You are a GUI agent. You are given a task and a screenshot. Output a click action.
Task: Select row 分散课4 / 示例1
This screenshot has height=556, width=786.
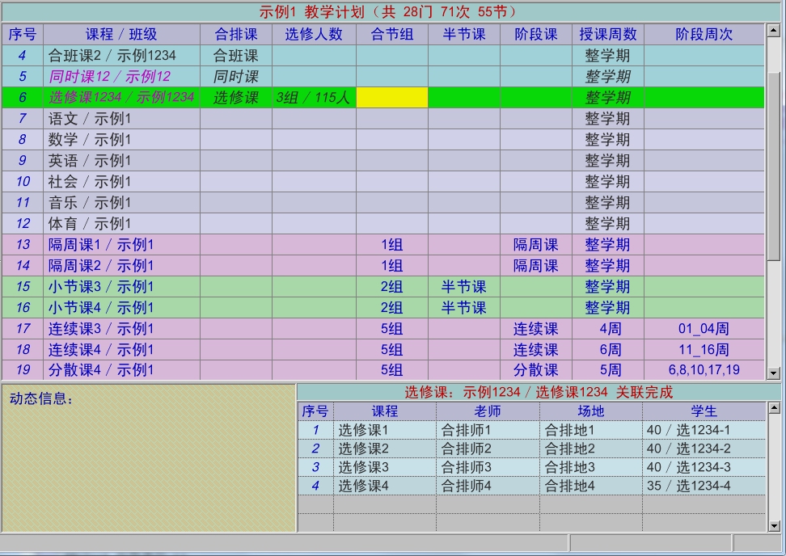pyautogui.click(x=383, y=370)
